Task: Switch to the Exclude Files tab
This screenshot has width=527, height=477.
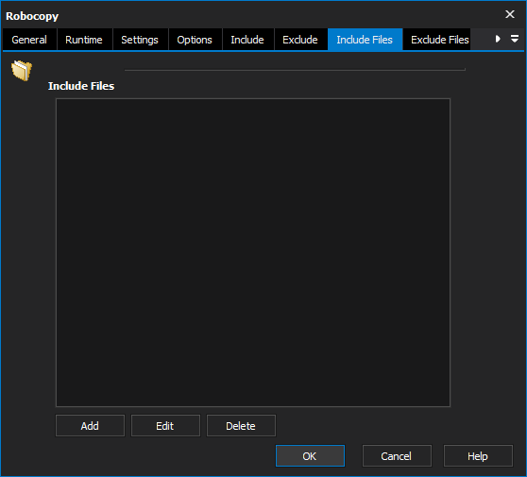Action: click(x=436, y=40)
